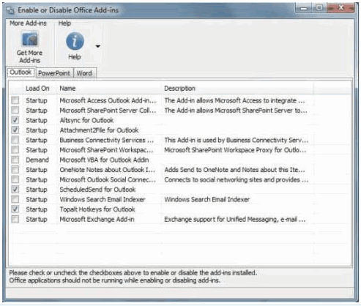Click the Get More Add-ins icon
The image size is (361, 306).
tap(30, 40)
